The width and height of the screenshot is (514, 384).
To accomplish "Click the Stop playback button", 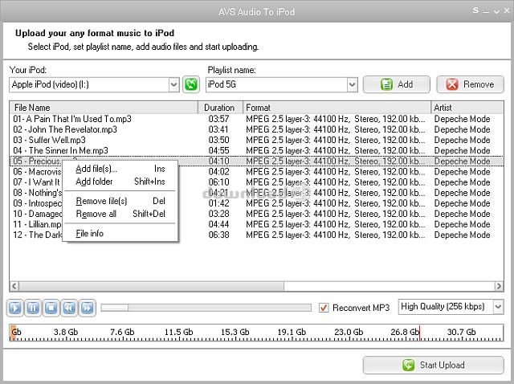I will 51,308.
